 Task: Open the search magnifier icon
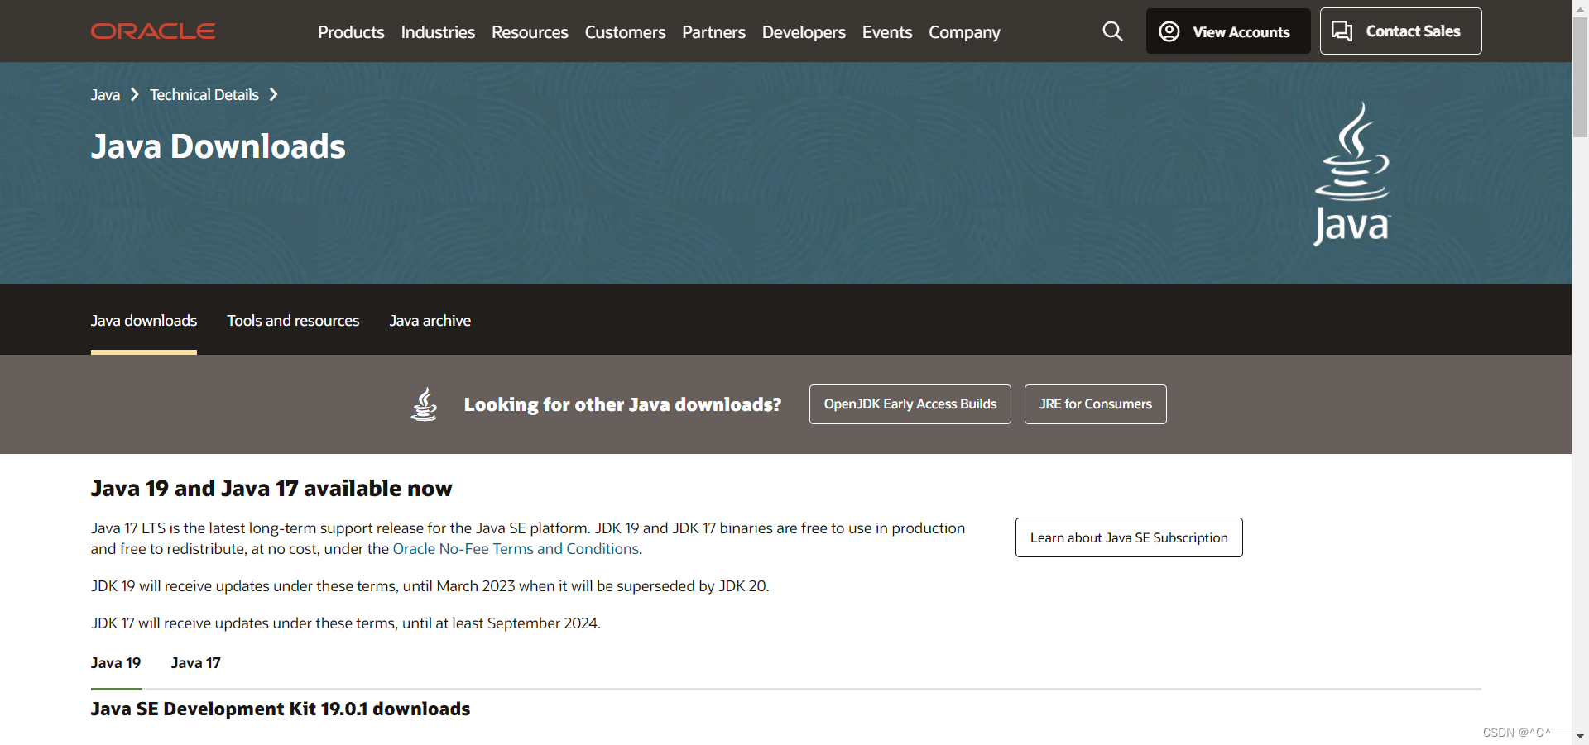[x=1112, y=31]
